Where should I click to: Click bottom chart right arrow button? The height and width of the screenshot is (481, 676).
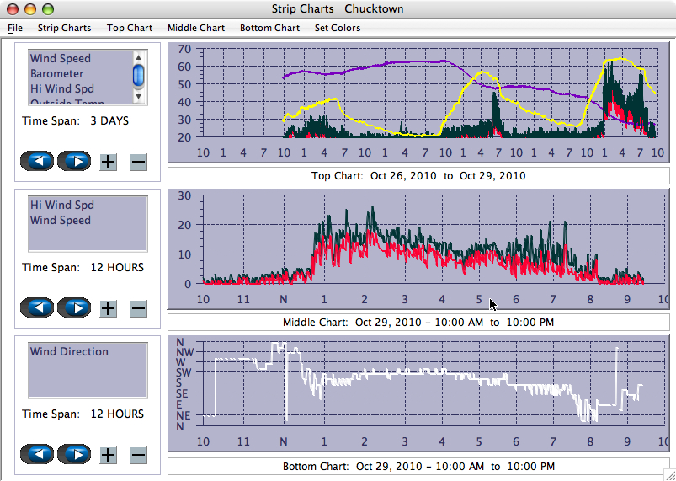pos(74,454)
